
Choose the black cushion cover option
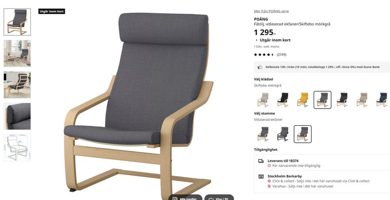point(283,100)
